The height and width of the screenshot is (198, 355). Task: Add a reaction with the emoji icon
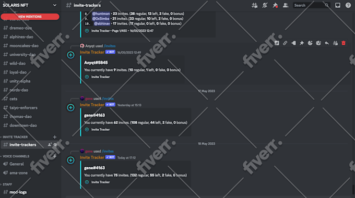[310, 43]
